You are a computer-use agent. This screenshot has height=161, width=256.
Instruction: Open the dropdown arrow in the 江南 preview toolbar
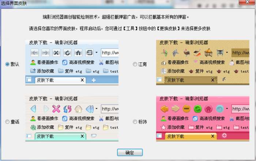pos(227,53)
